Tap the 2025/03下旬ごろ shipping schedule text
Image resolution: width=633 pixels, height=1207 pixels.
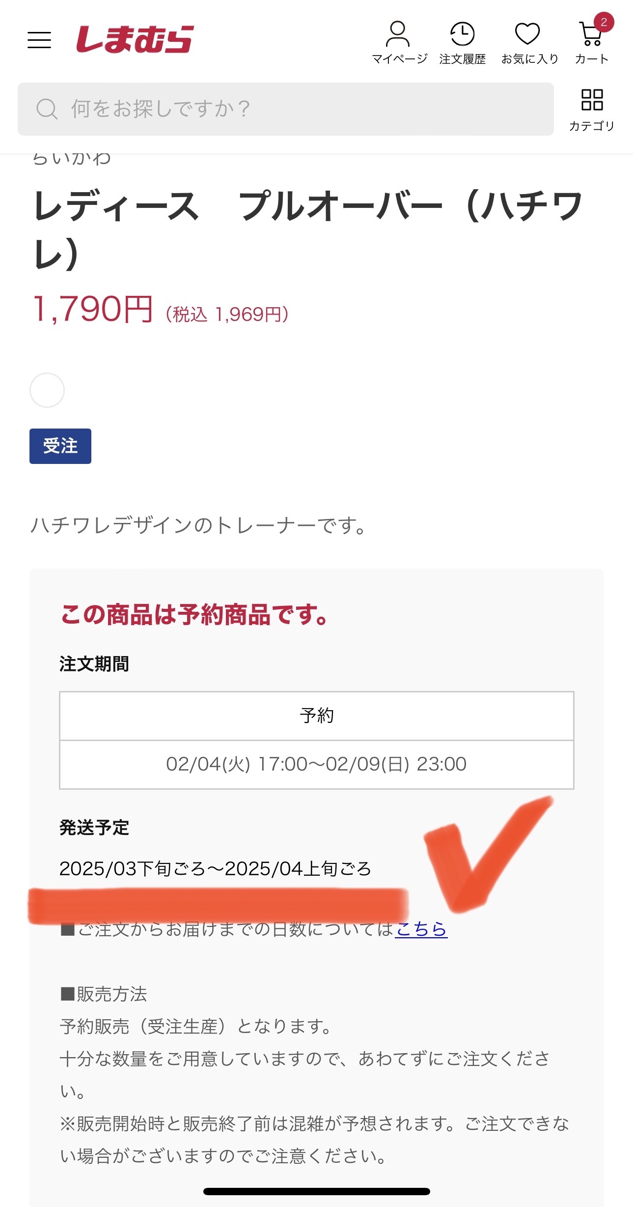pyautogui.click(x=215, y=868)
